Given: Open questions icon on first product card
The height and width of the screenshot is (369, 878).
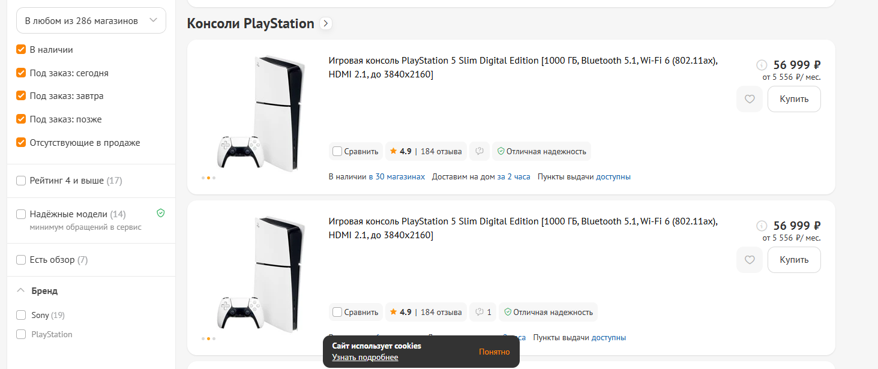Looking at the screenshot, I should pyautogui.click(x=480, y=151).
